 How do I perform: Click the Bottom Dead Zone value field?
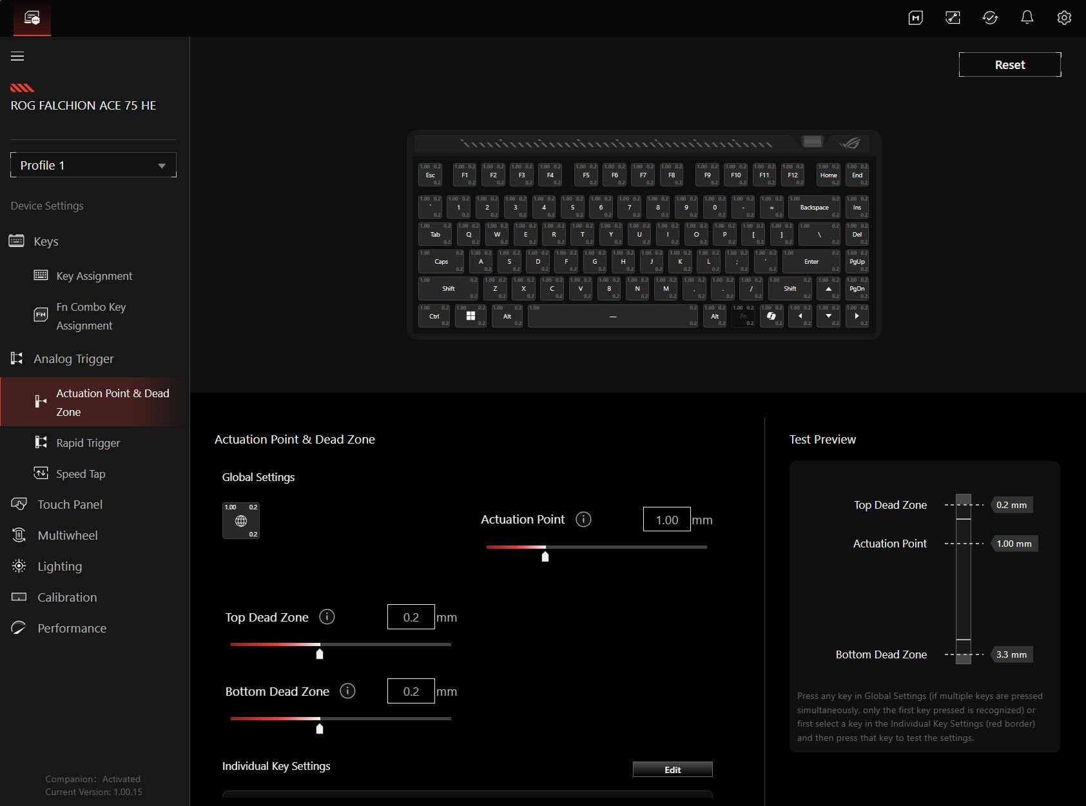point(411,691)
